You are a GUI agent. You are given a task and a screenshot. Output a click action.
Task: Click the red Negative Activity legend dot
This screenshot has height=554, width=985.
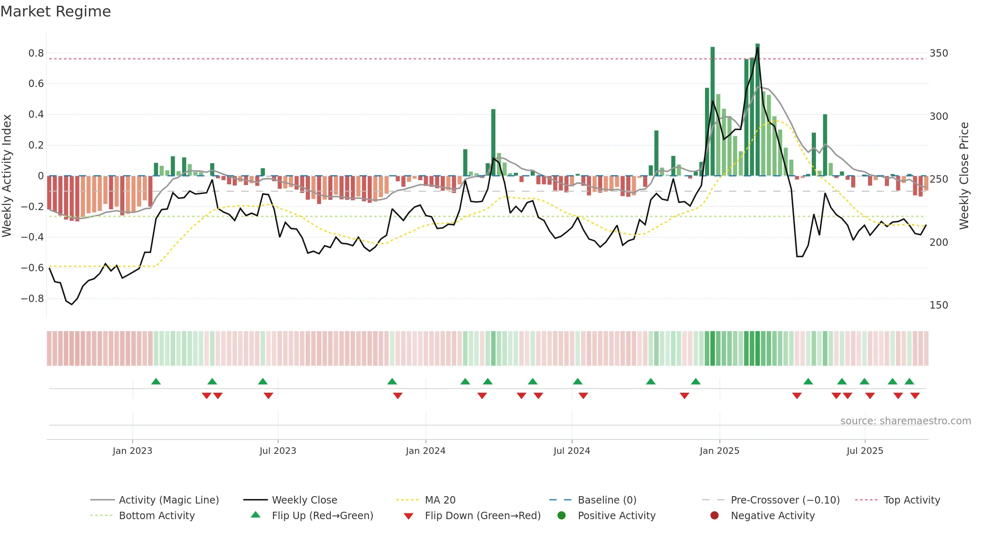(715, 515)
